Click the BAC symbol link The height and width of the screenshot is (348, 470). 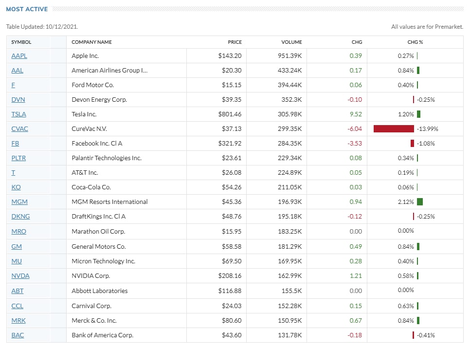18,335
